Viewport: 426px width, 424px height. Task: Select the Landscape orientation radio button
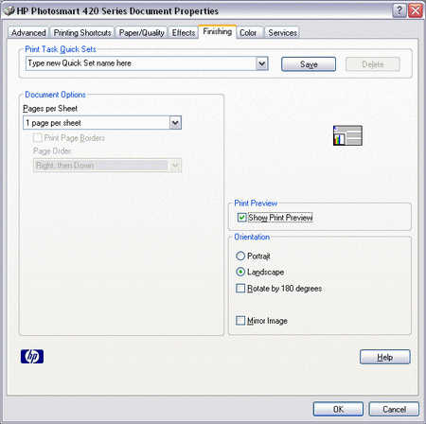tap(240, 272)
